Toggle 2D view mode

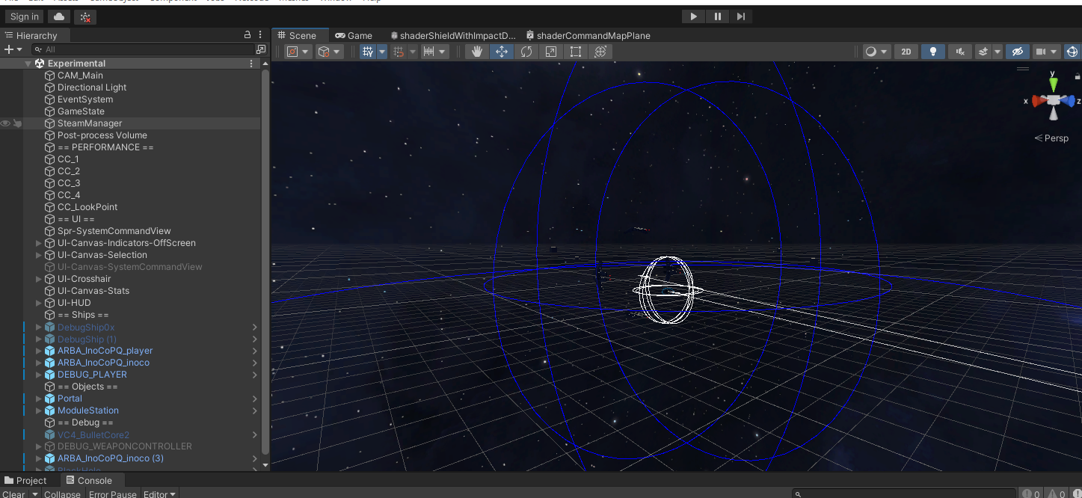906,52
